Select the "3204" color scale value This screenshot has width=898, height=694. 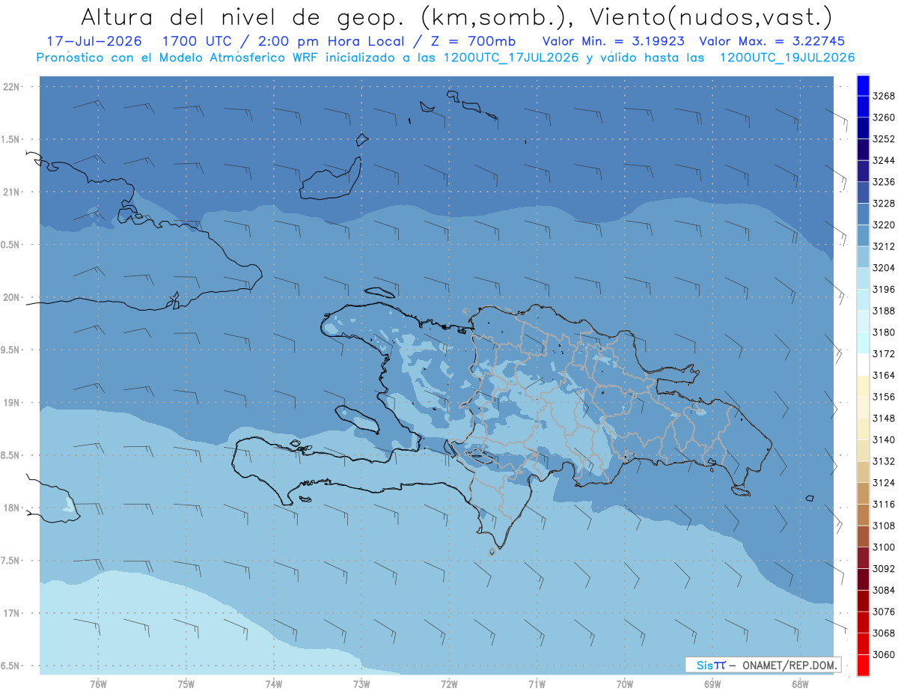pos(884,268)
